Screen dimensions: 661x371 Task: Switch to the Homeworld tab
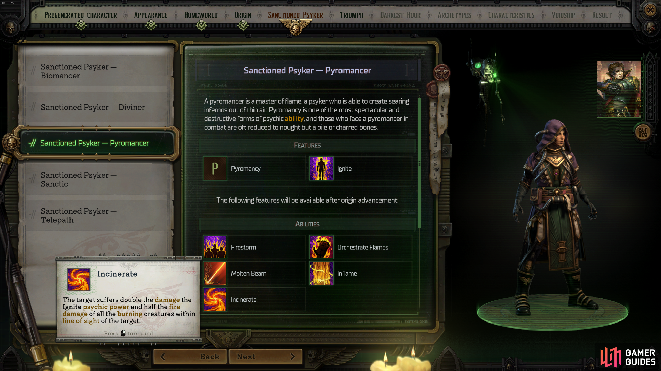(x=201, y=15)
